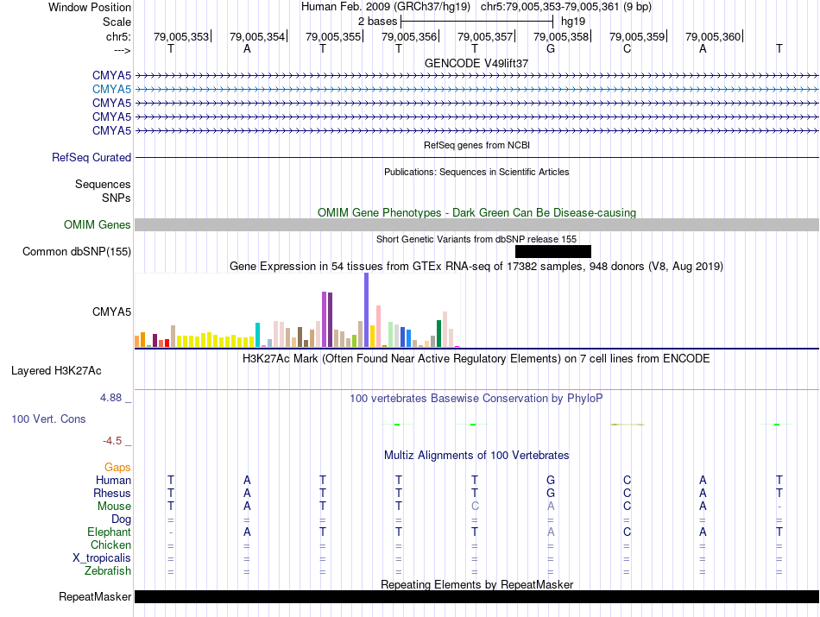Click the black RepeatMasker element bar

[476, 596]
